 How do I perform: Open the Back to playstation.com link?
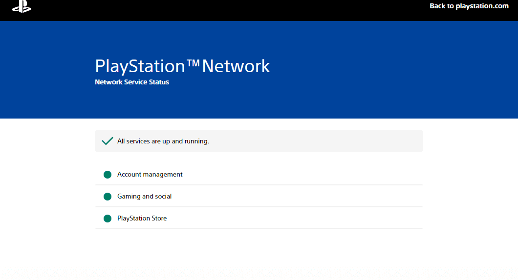tap(469, 6)
